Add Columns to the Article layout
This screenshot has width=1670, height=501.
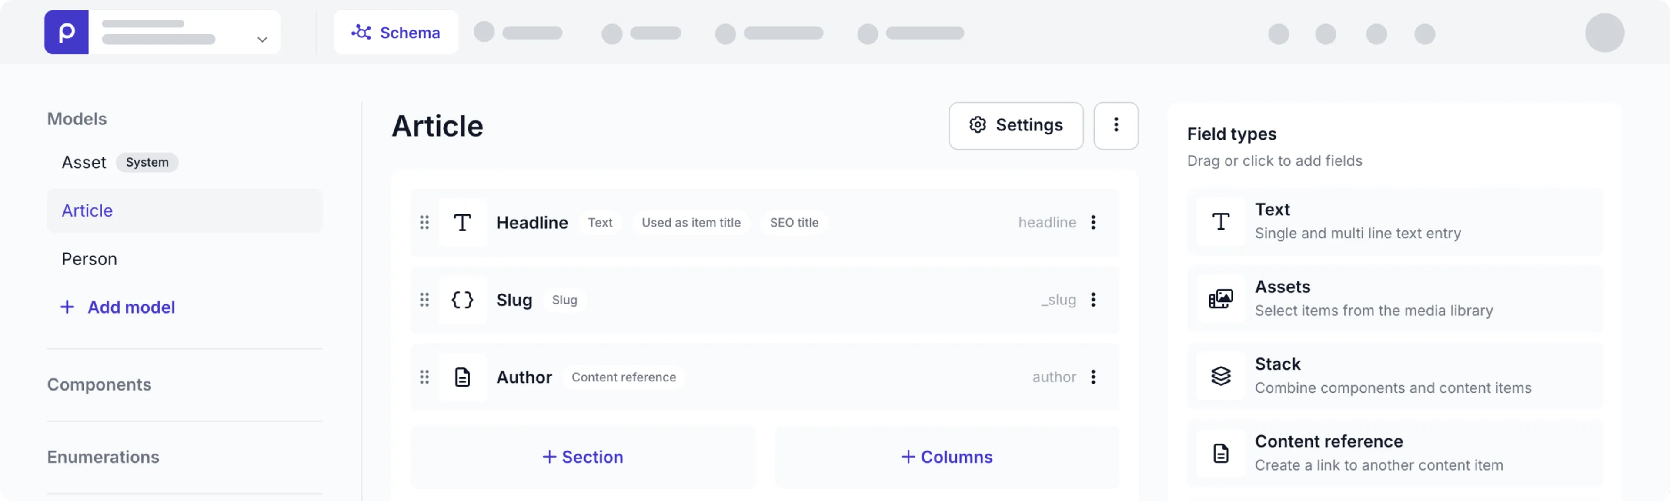click(x=946, y=456)
